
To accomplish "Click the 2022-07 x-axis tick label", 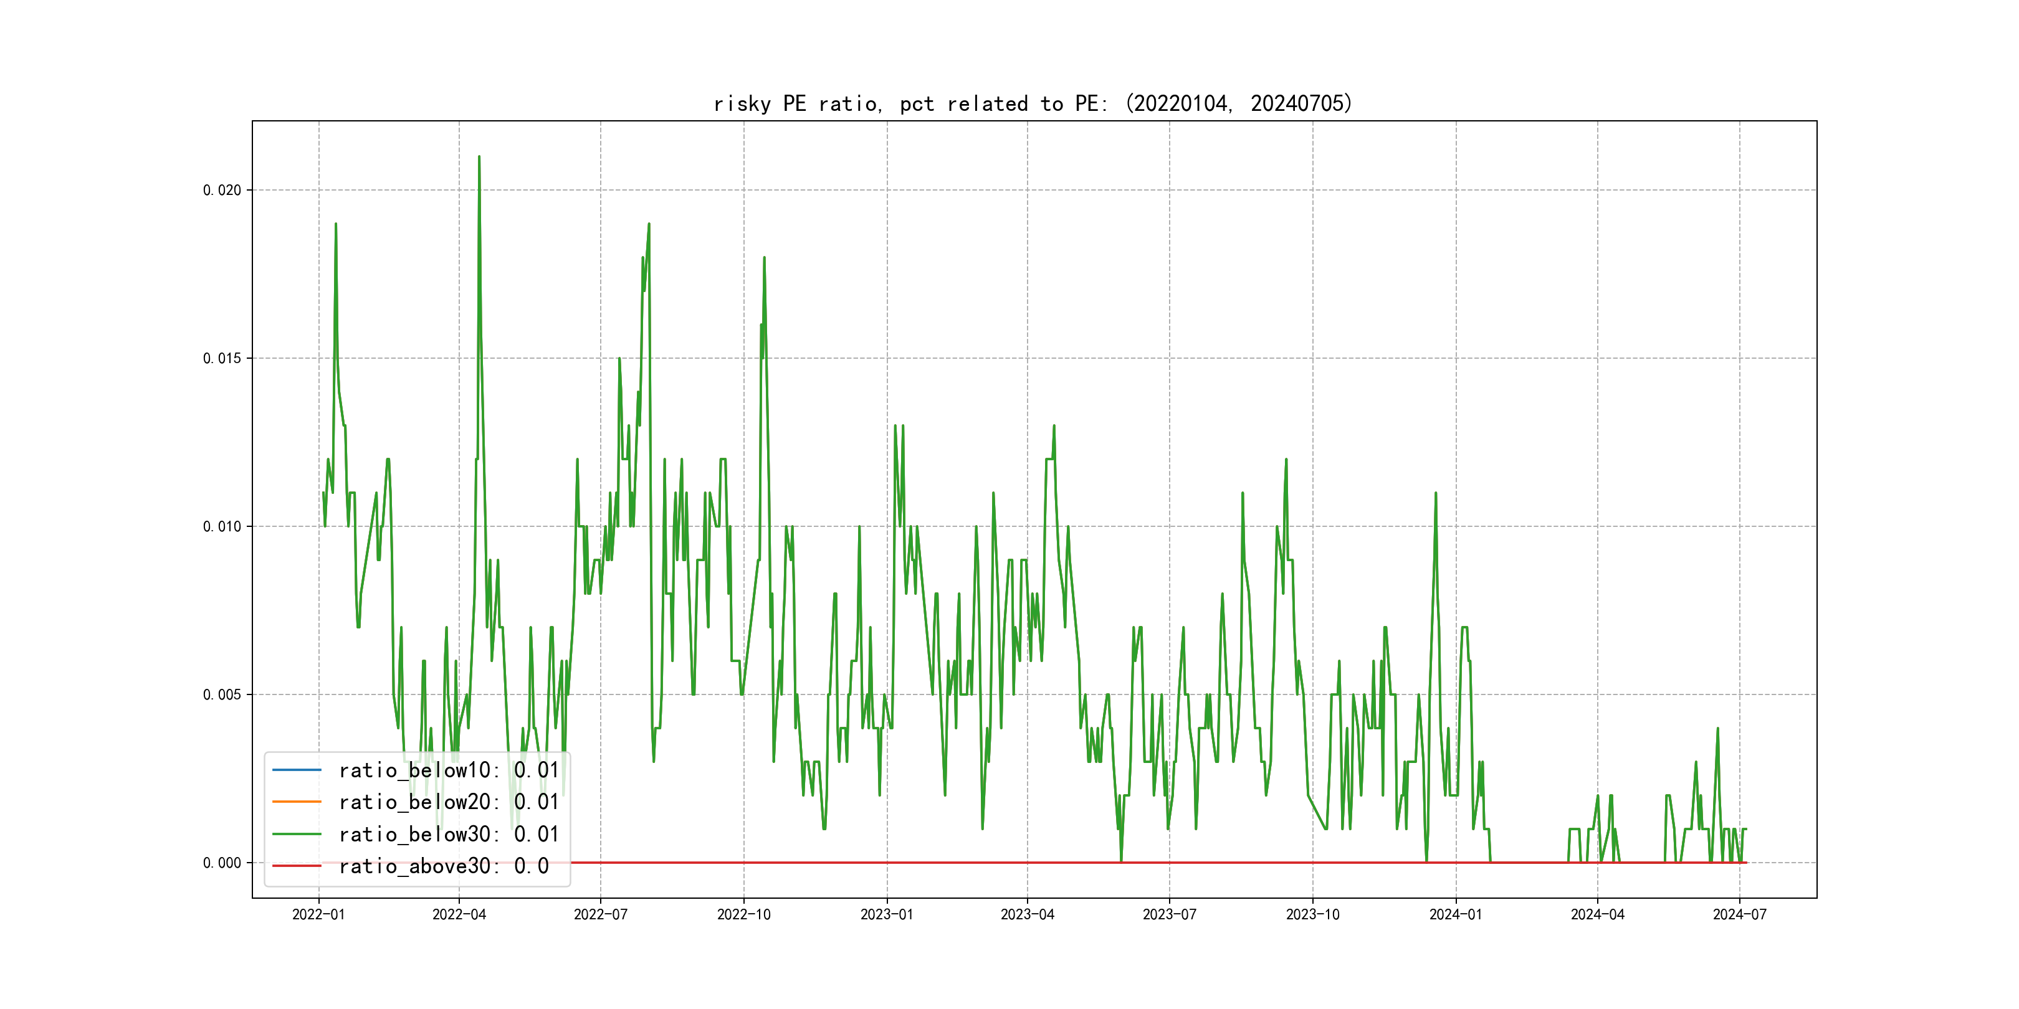I will tap(600, 914).
